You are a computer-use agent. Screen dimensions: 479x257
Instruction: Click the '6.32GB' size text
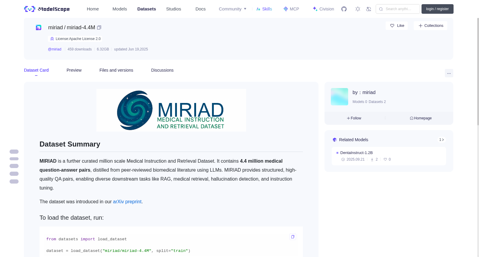[103, 49]
